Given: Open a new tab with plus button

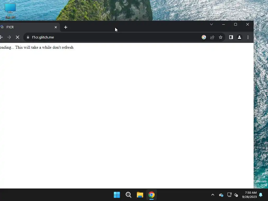Looking at the screenshot, I should (66, 27).
